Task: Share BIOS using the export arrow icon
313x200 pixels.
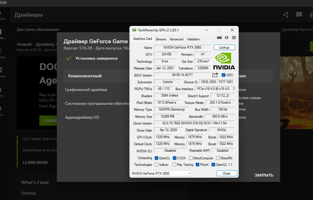Action: (x=215, y=75)
